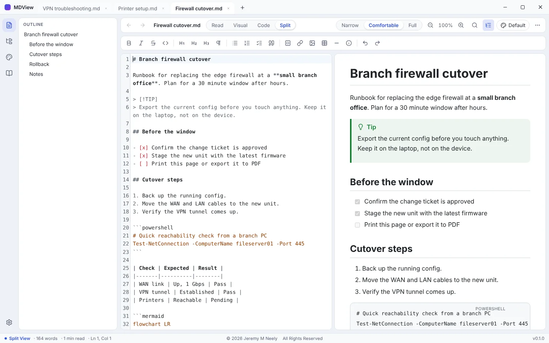This screenshot has width=549, height=343.
Task: Redo the last edit
Action: 377,43
